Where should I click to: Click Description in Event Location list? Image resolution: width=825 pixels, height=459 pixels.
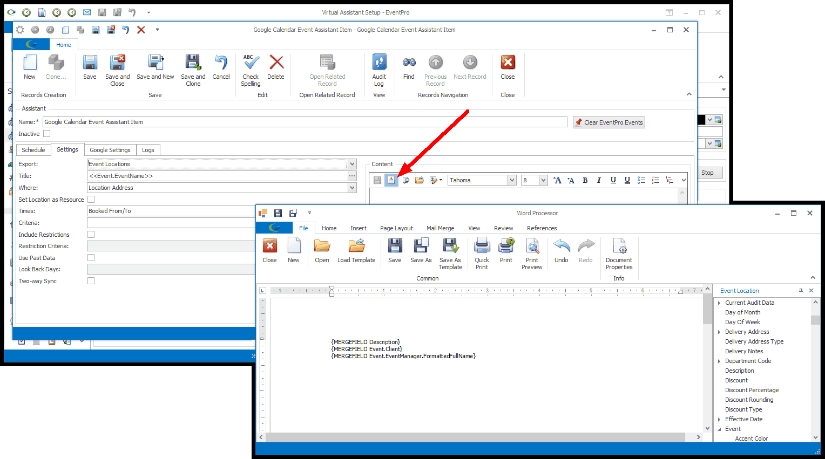click(740, 371)
